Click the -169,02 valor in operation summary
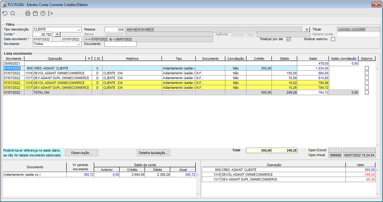 click(x=361, y=175)
